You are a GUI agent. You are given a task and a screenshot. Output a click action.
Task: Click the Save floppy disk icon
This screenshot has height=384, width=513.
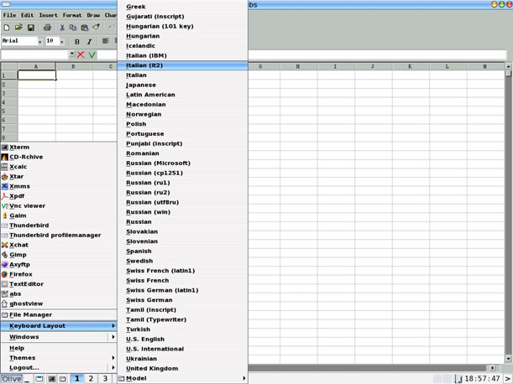pos(30,28)
